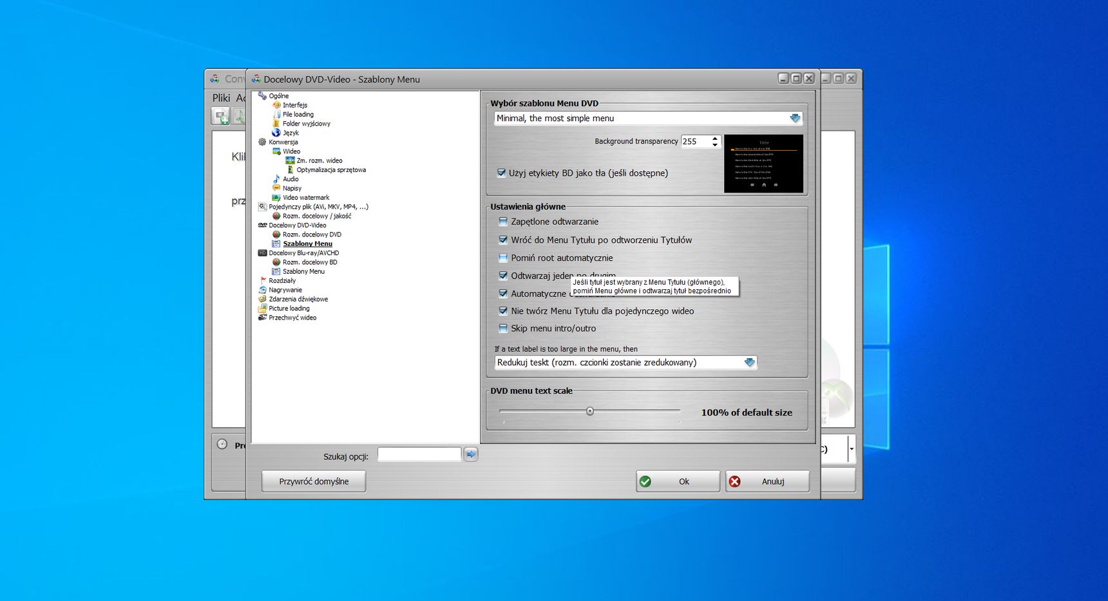1108x601 pixels.
Task: Click the DVD menu preview thumbnail
Action: point(763,164)
